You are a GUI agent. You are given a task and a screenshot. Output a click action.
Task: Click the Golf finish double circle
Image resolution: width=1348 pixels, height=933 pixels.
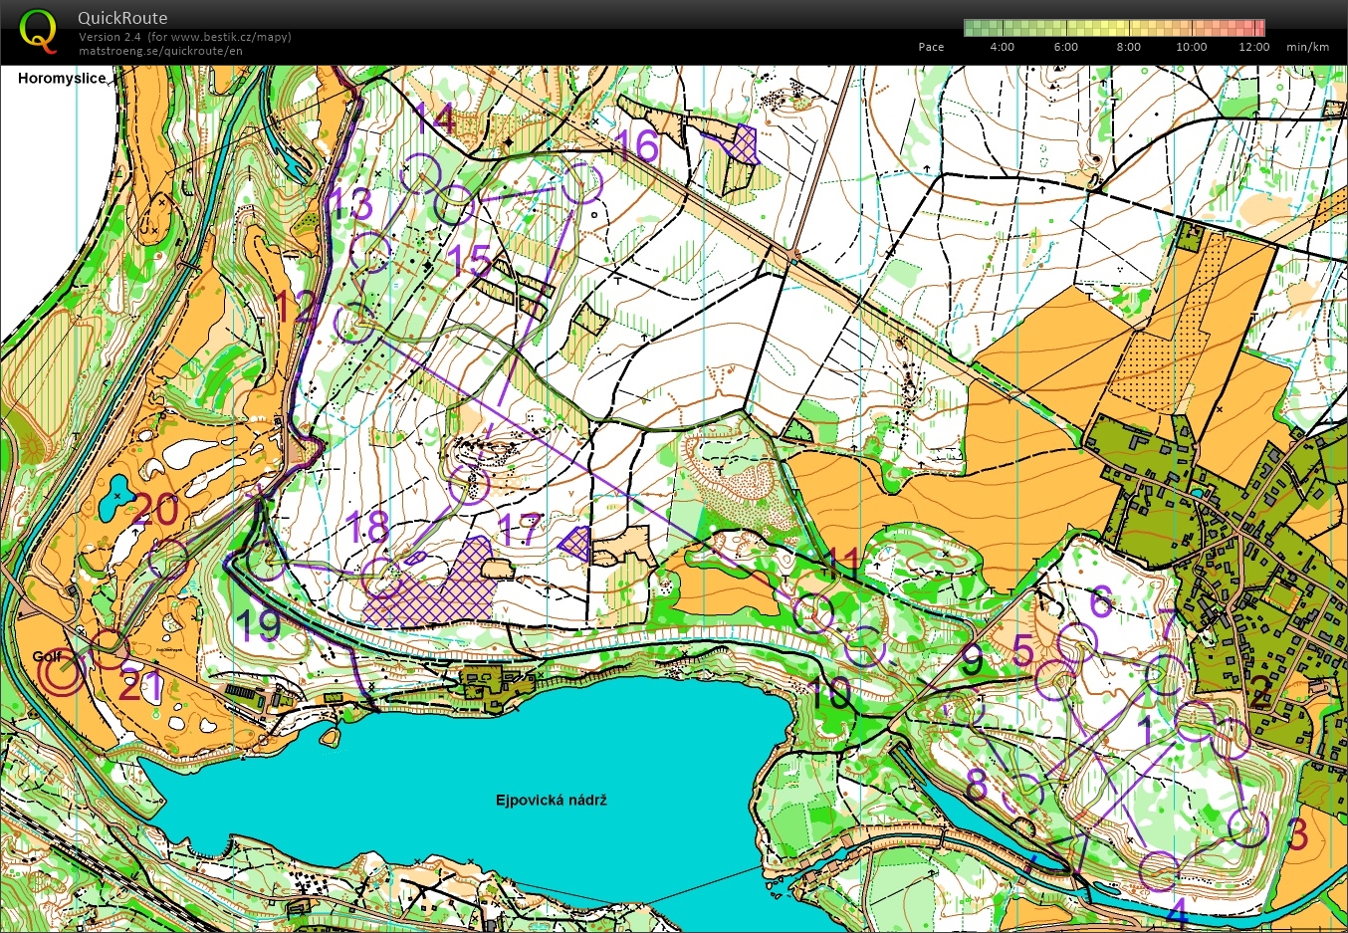pos(62,675)
